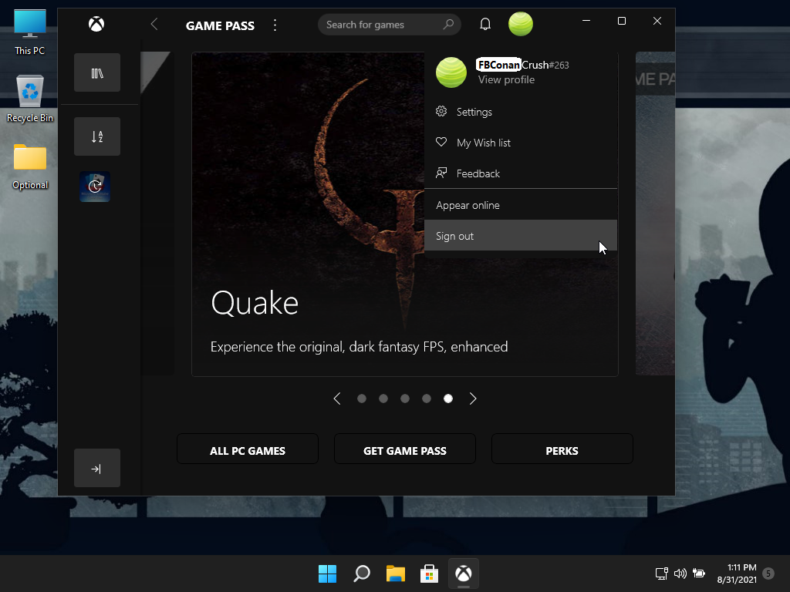Image resolution: width=790 pixels, height=592 pixels.
Task: Click the magnifier icon in the search box
Action: (x=448, y=24)
